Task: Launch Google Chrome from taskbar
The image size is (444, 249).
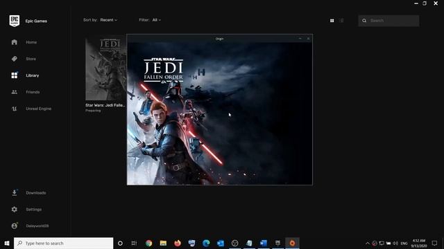Action: (x=148, y=243)
